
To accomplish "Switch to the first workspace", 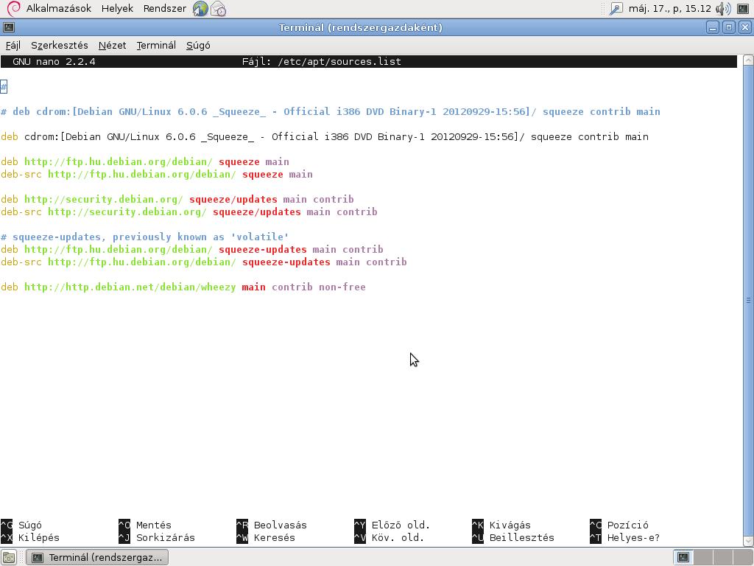I will (x=683, y=557).
